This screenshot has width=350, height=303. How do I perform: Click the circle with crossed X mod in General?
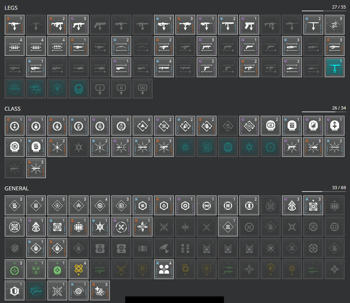click(121, 227)
